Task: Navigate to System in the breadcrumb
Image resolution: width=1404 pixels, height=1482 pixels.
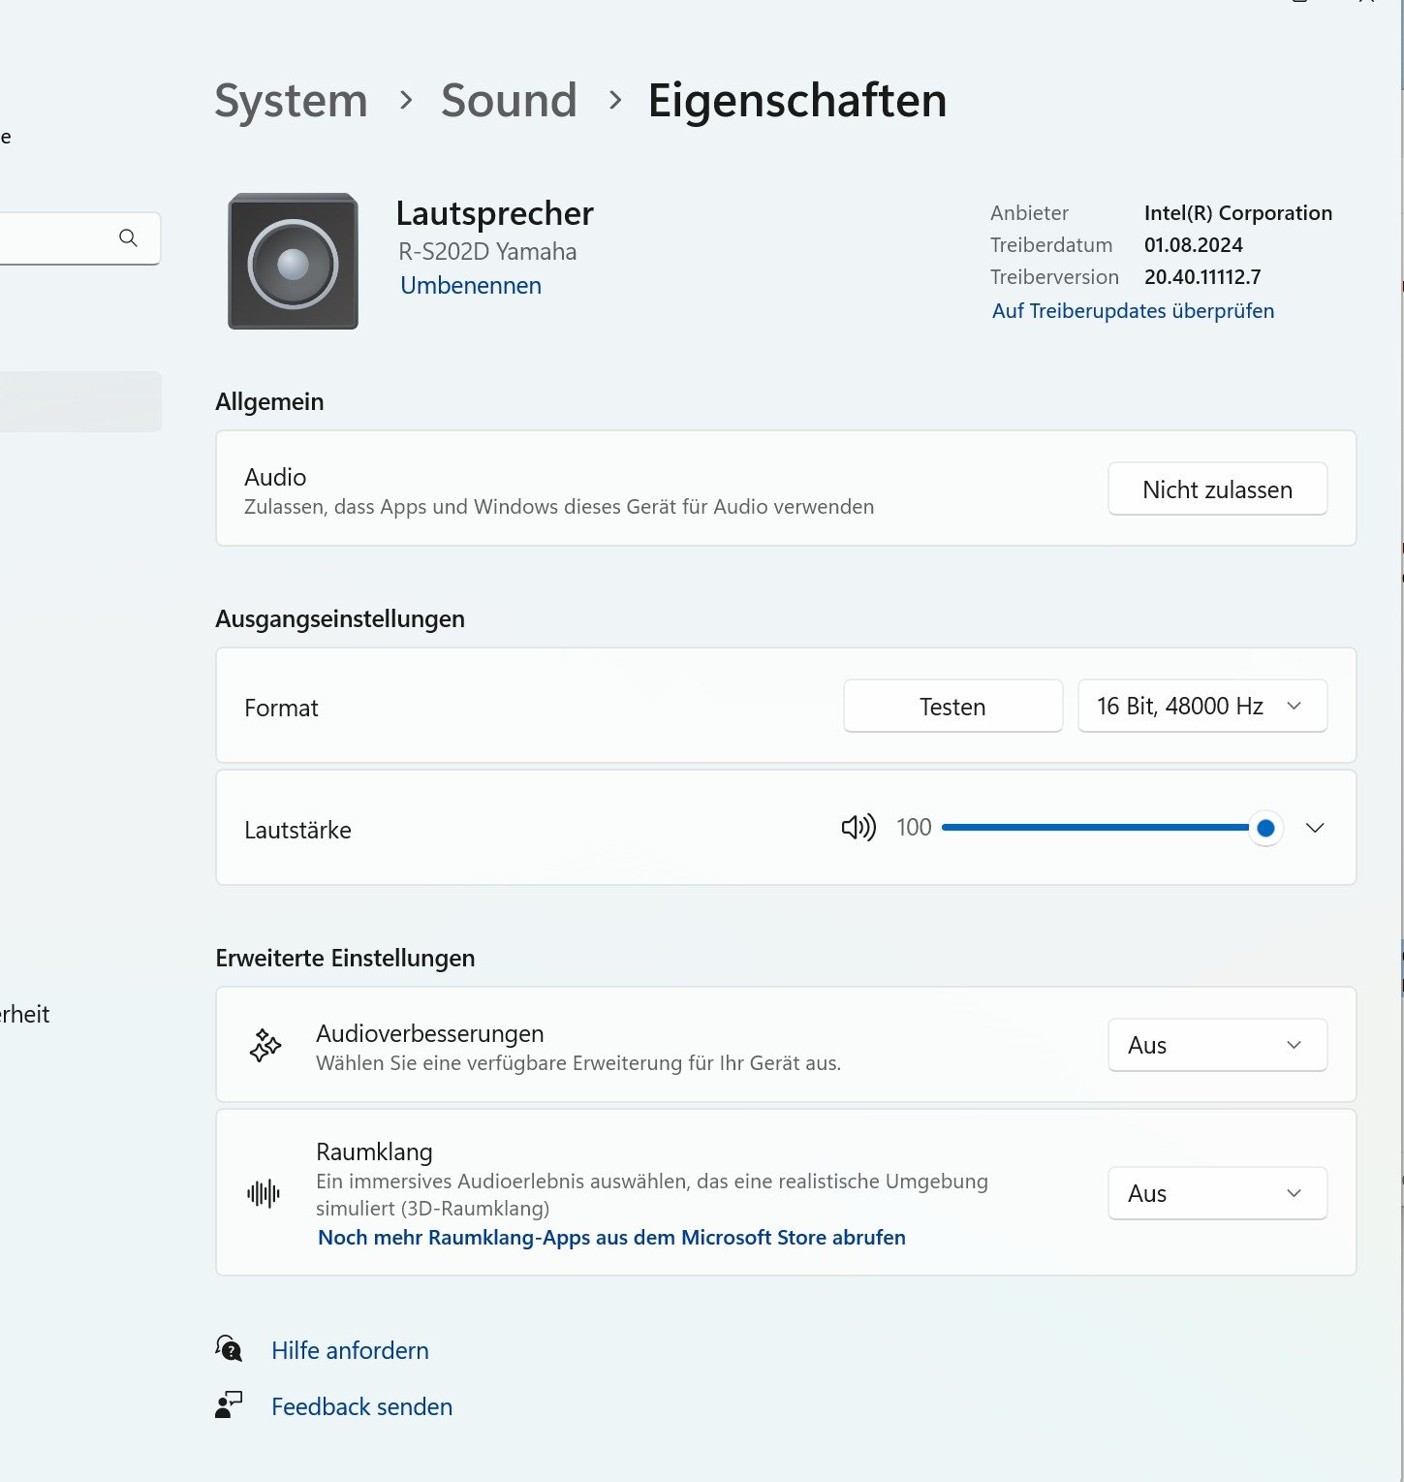Action: point(291,101)
